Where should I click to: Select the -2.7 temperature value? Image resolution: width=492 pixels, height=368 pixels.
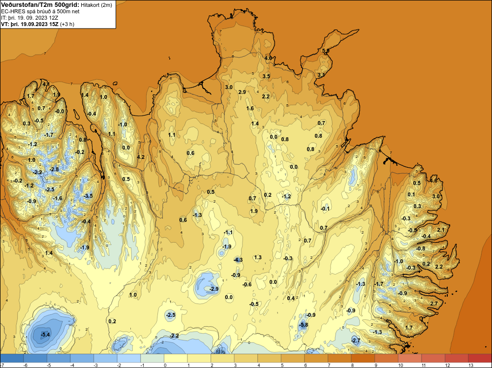[x=356, y=340]
